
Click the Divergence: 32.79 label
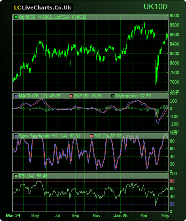tap(133, 96)
